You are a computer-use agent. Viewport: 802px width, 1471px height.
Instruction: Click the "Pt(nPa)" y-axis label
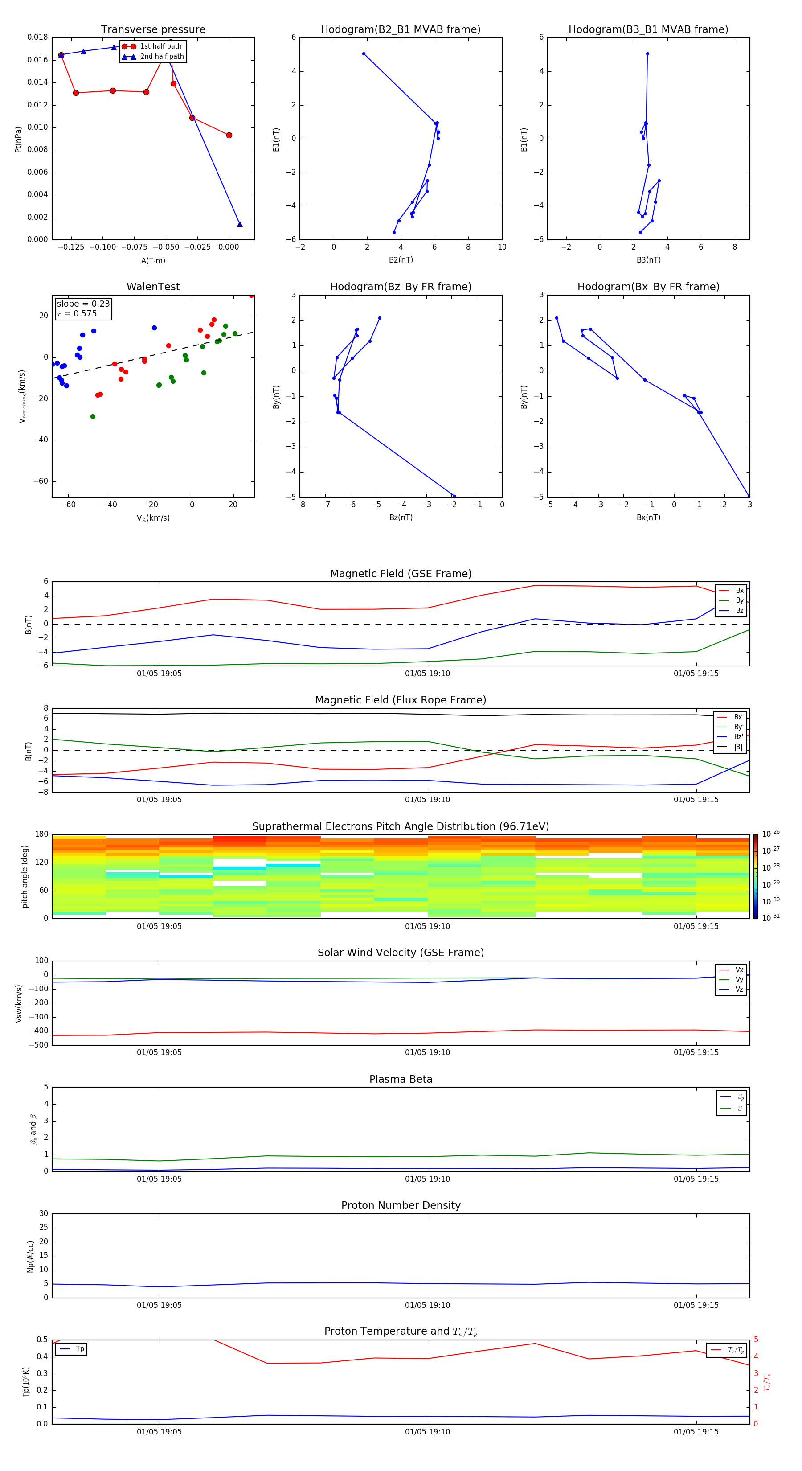[x=18, y=139]
